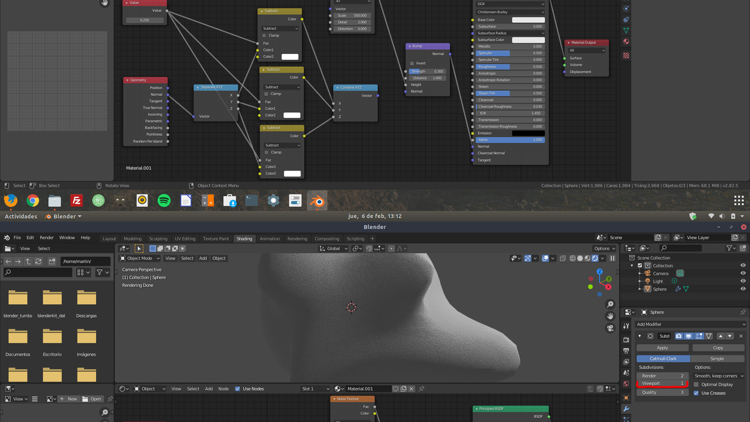This screenshot has height=422, width=750.
Task: Switch viewport to Wireframe shading
Action: point(572,258)
